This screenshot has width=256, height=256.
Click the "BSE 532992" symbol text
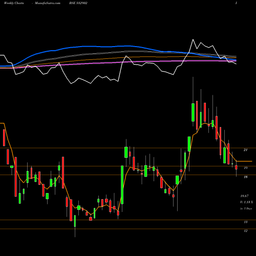click(78, 3)
